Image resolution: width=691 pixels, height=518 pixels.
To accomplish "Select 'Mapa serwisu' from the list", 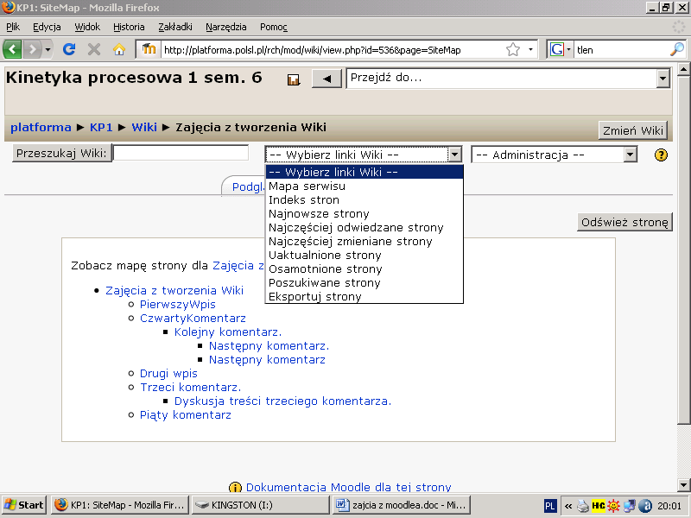I will coord(364,186).
